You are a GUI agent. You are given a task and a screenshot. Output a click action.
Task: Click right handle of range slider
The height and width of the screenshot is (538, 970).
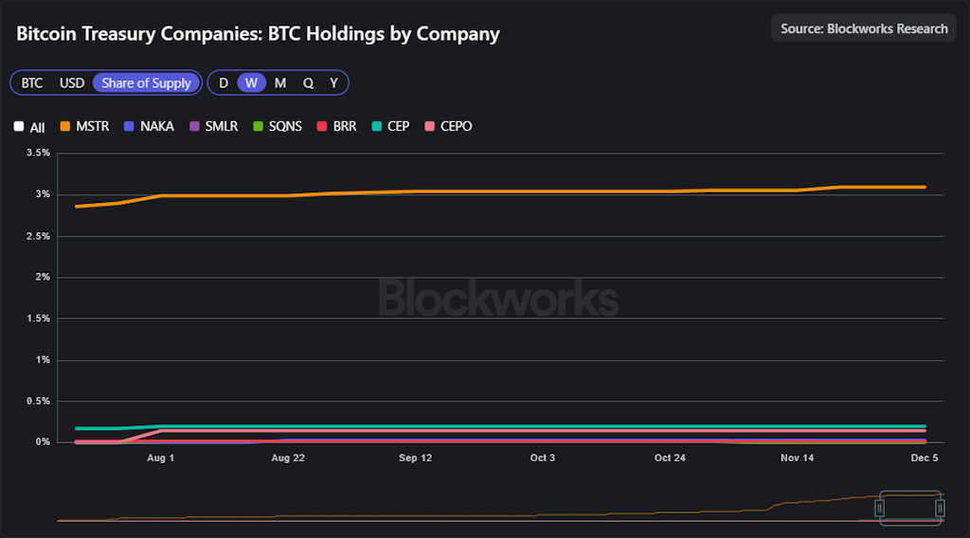[x=940, y=508]
